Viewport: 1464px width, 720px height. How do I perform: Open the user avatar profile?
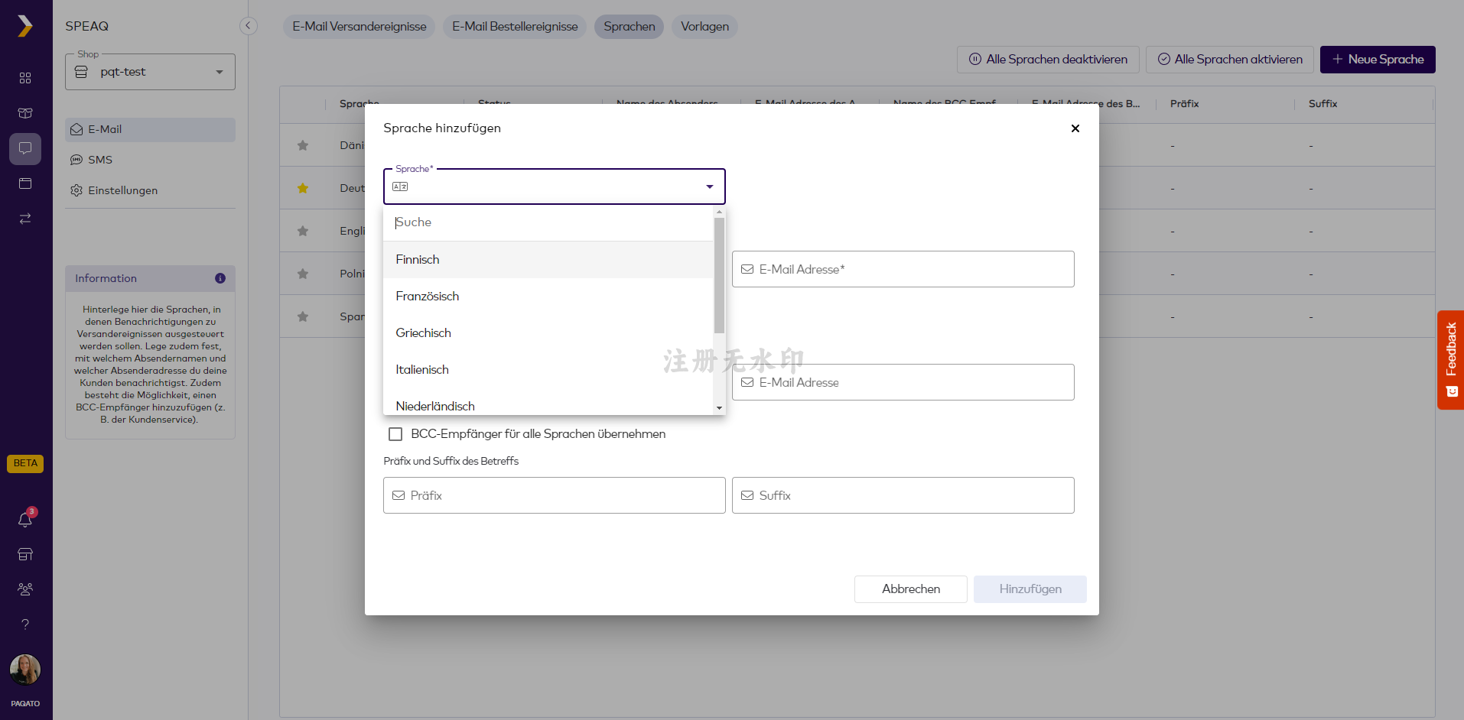click(x=25, y=670)
